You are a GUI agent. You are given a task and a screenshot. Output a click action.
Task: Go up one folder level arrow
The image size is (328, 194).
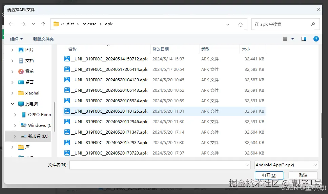pos(43,24)
